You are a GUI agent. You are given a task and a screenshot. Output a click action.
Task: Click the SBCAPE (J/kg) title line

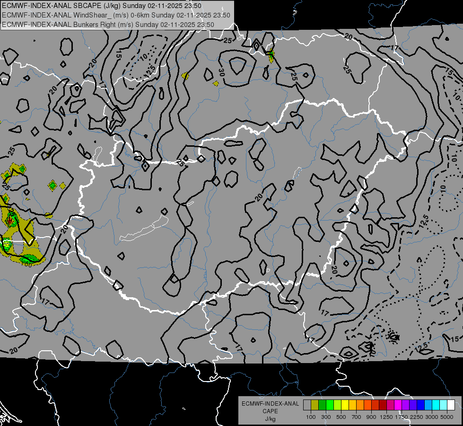102,6
